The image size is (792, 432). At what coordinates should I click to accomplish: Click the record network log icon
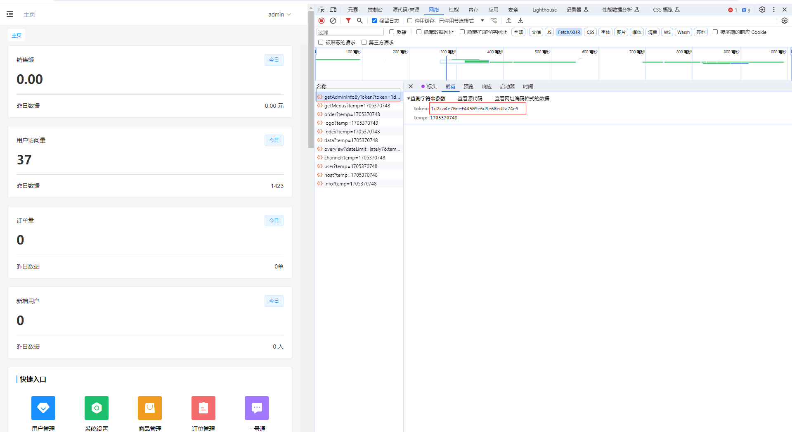point(322,21)
